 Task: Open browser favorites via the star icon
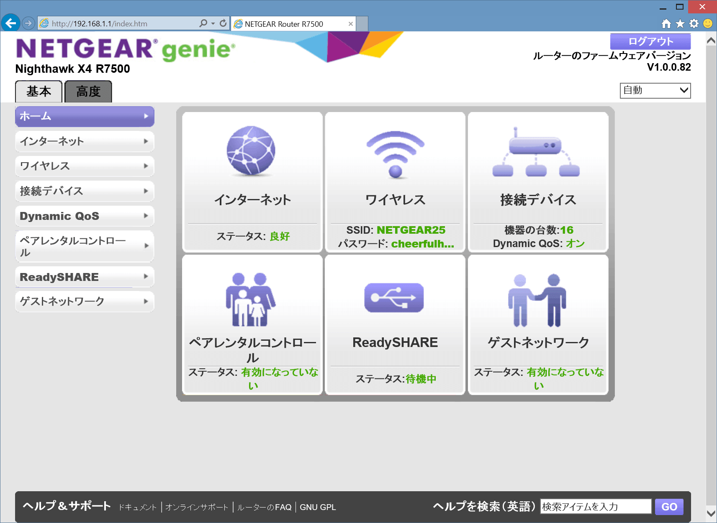(x=679, y=24)
